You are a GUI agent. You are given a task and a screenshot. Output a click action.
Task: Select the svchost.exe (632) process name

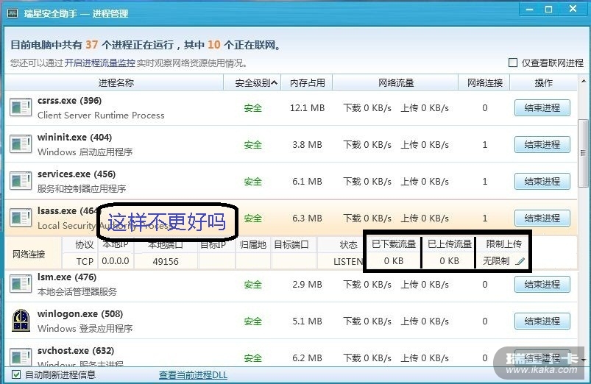point(76,350)
